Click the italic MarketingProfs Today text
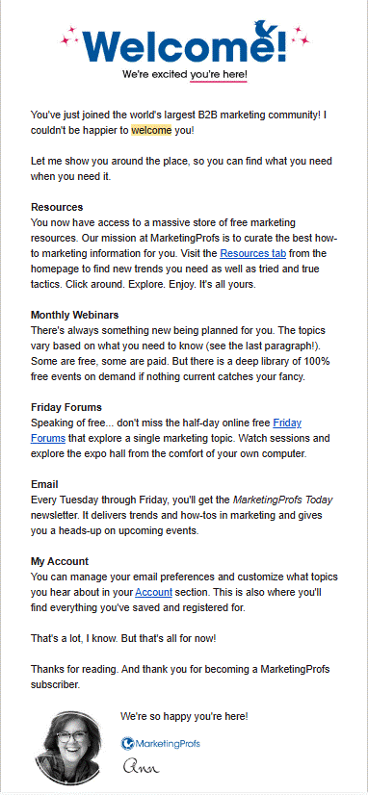 282,500
